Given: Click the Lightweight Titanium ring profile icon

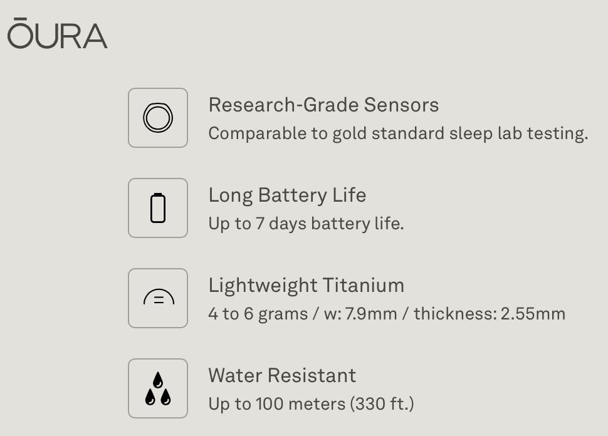Looking at the screenshot, I should click(x=158, y=298).
